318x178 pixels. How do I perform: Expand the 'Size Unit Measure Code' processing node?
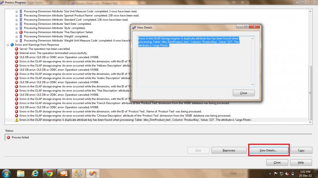(16, 11)
